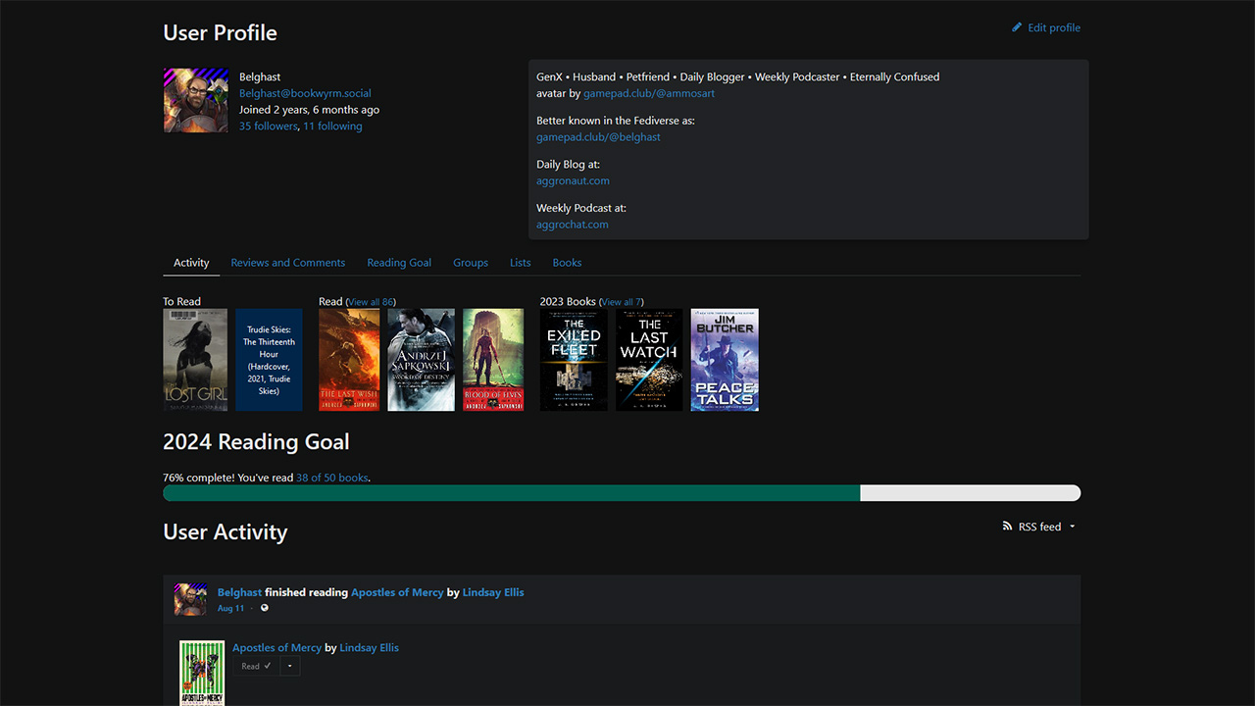
Task: Open The Last Watch book cover
Action: click(x=649, y=360)
